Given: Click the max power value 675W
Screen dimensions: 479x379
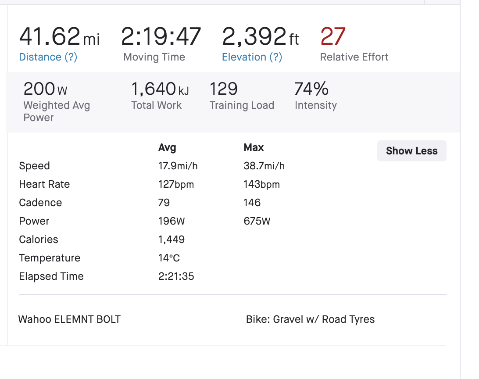Looking at the screenshot, I should [257, 221].
